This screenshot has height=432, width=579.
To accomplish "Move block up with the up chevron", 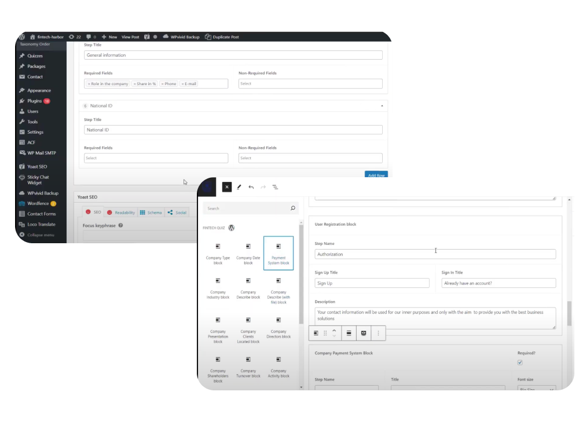I will (334, 330).
